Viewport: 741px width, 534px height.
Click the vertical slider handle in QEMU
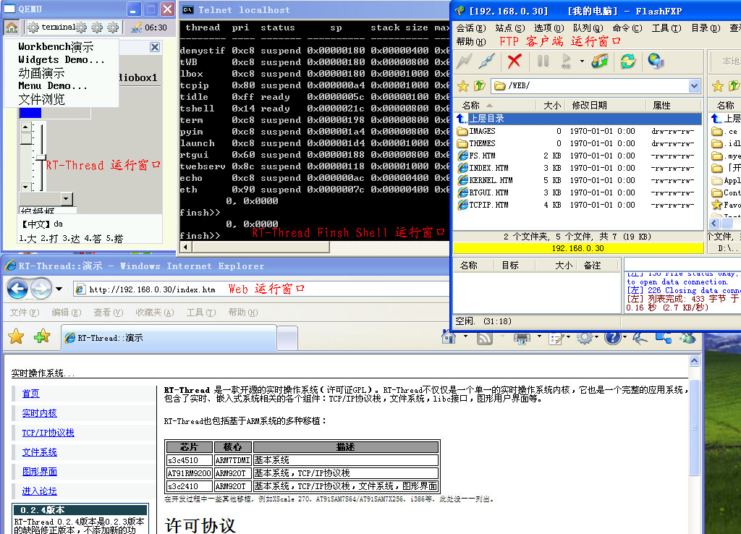coord(41,157)
